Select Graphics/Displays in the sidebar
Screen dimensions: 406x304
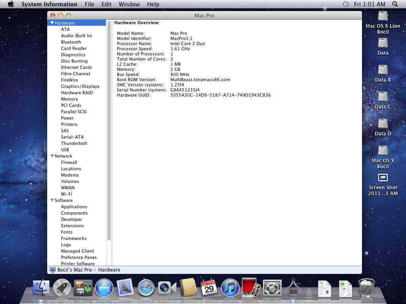point(80,86)
